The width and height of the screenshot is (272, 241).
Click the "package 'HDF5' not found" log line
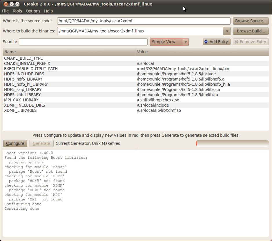point(37,181)
